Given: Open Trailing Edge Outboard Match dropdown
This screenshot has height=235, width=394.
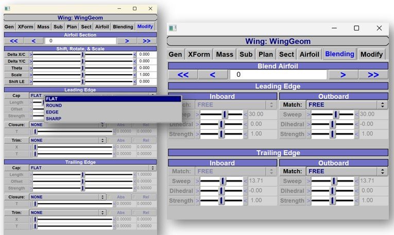Looking at the screenshot, I should [x=347, y=172].
